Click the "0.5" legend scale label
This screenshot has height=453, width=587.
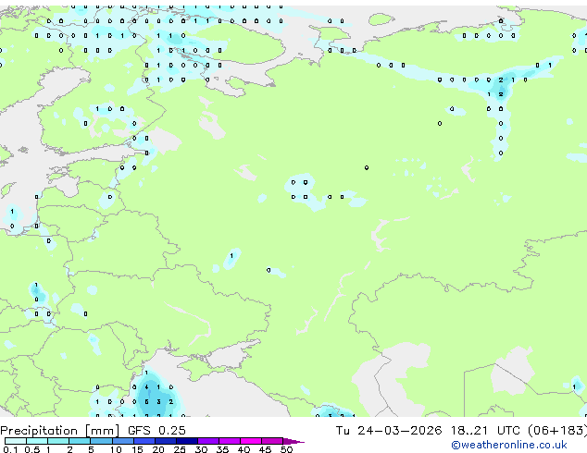(x=31, y=449)
